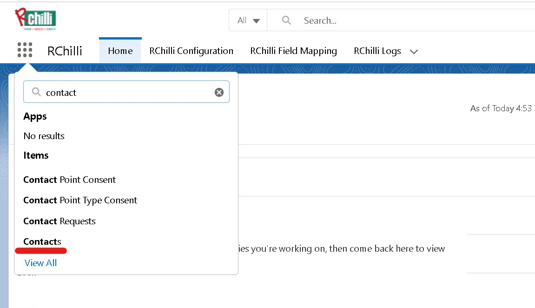Click the View All link
Image resolution: width=535 pixels, height=308 pixels.
point(40,263)
